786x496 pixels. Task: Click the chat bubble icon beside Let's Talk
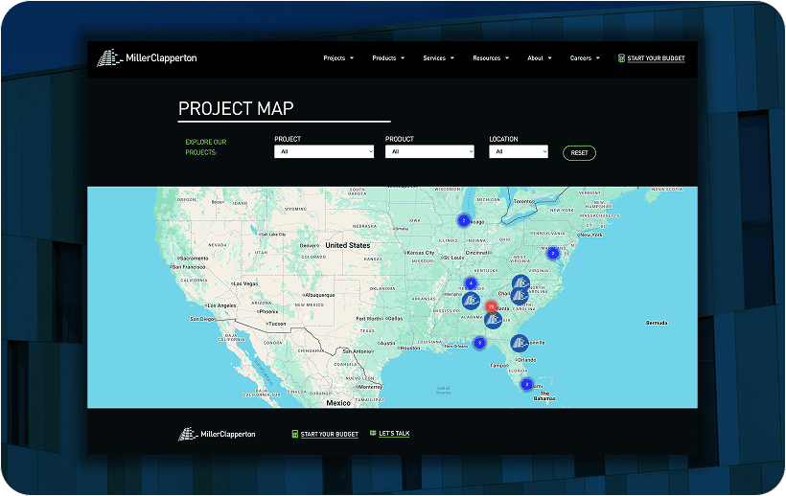click(373, 433)
